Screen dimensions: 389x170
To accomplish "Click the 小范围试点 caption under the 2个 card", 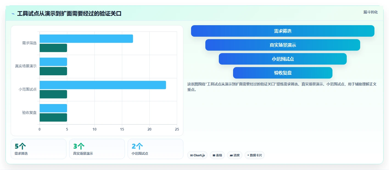I will (140, 154).
